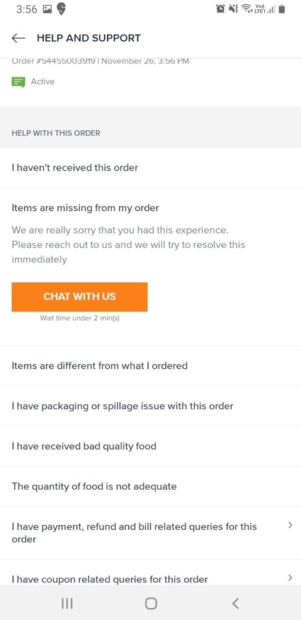Tap the Active order status label
Image resolution: width=301 pixels, height=620 pixels.
42,82
